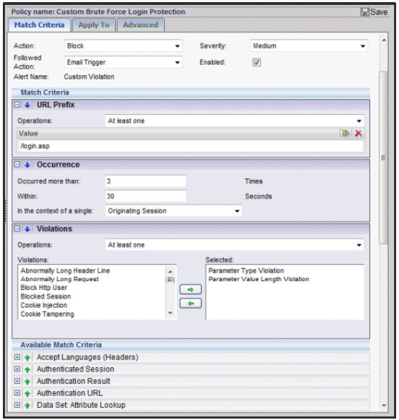This screenshot has height=420, width=399.
Task: Move Occurrence criteria down with blue arrow
Action: [x=27, y=165]
